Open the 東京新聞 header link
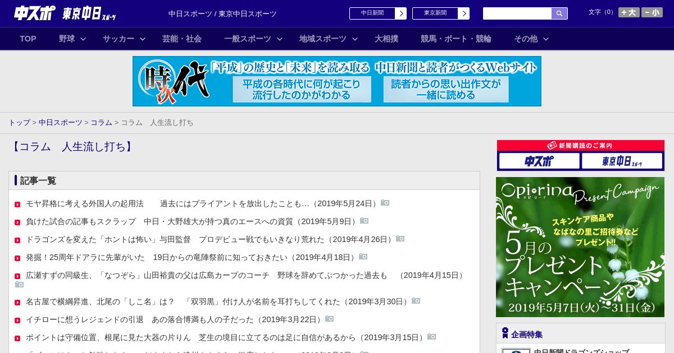Image resolution: width=674 pixels, height=353 pixels. (435, 13)
